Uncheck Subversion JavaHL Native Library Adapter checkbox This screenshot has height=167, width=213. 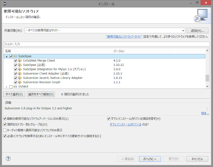click(x=16, y=78)
